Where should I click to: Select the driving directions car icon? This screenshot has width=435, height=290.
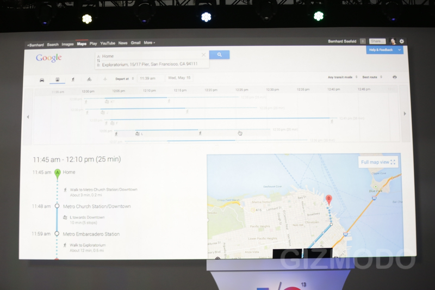tap(42, 80)
